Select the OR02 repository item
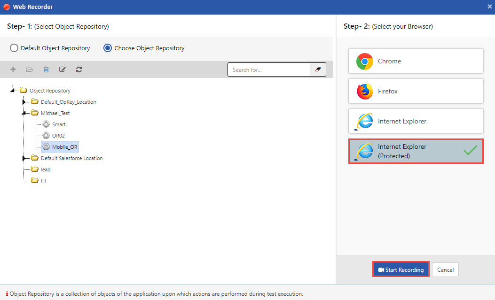The image size is (495, 300). 58,136
